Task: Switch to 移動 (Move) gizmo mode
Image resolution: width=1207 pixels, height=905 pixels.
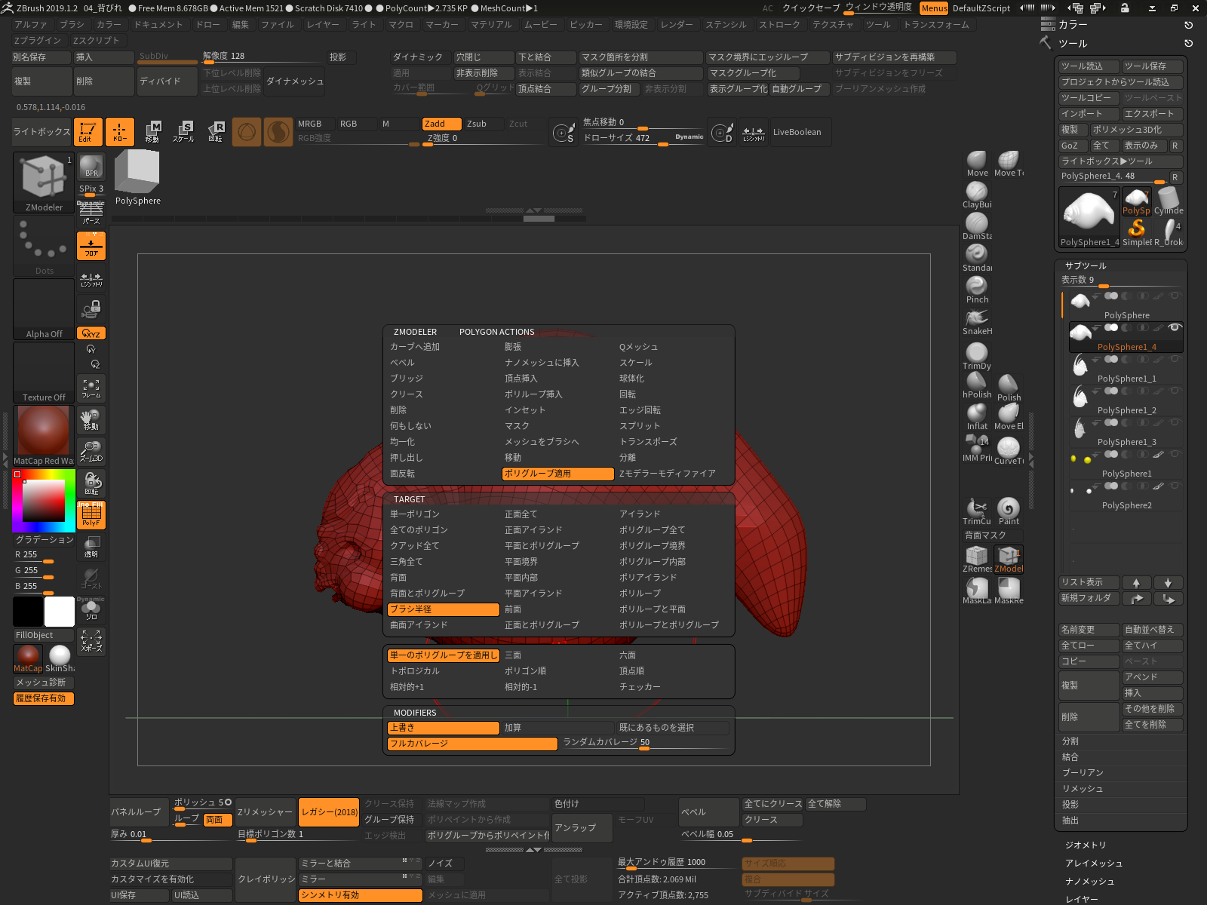Action: pyautogui.click(x=152, y=132)
